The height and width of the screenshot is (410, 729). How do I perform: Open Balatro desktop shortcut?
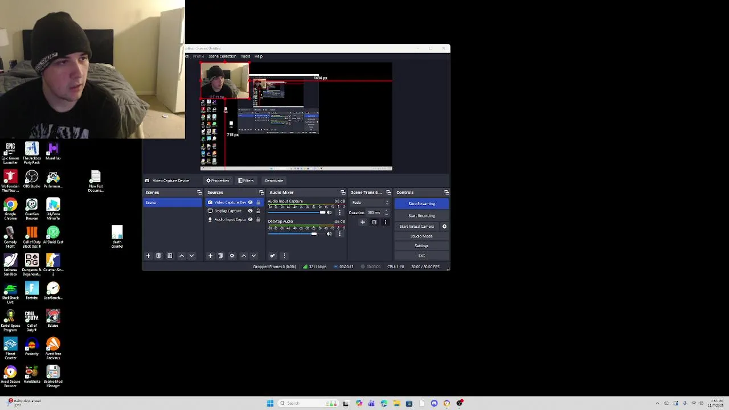click(x=53, y=319)
